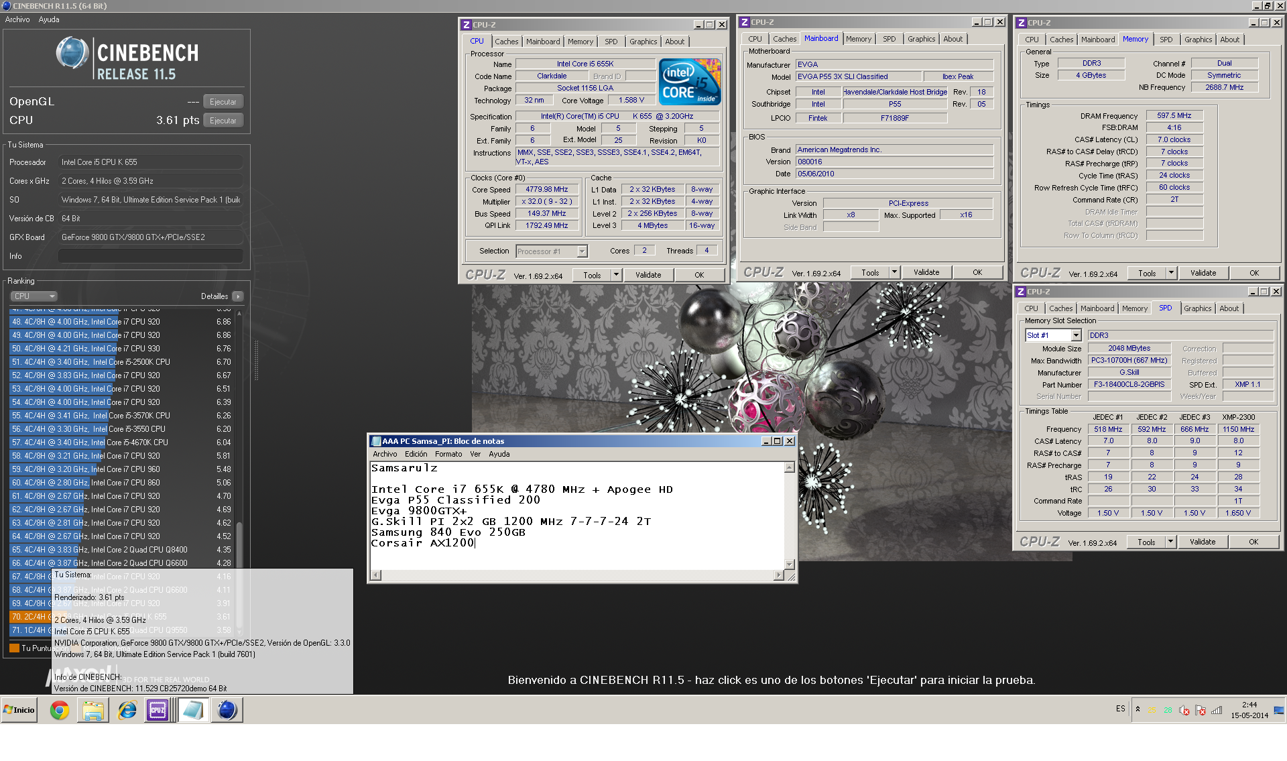
Task: Click Validate in the SPD CPU-Z window
Action: pos(1203,542)
